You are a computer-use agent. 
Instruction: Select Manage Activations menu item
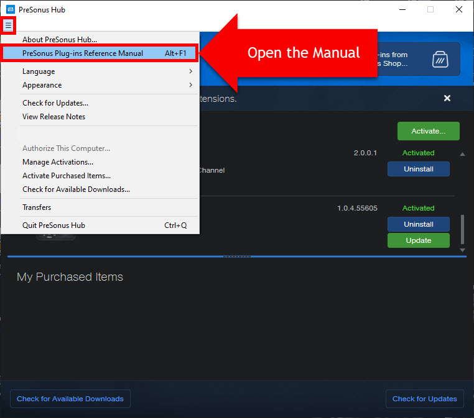pos(58,162)
